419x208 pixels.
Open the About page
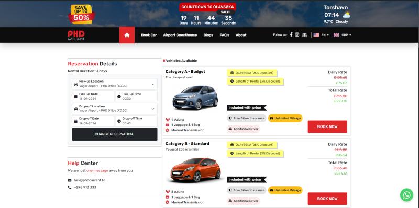241,35
